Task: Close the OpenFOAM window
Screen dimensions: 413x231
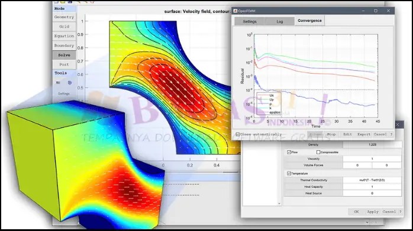Action: point(388,11)
